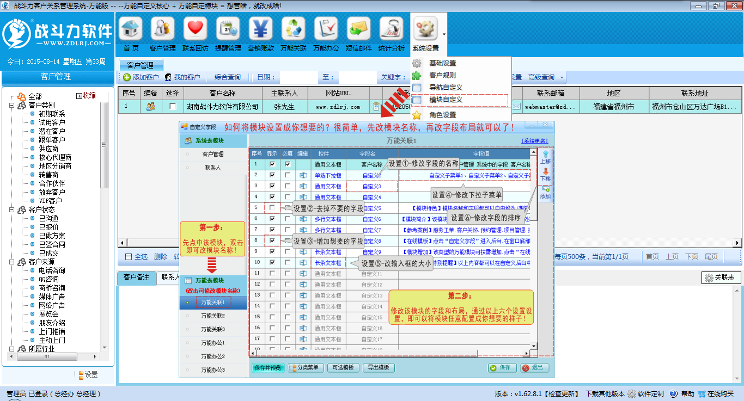The image size is (744, 401).
Task: Open the 万能关联 toolbar icon
Action: click(x=293, y=29)
